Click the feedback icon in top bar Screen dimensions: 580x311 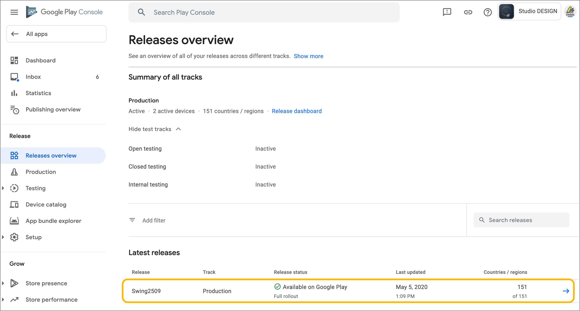[x=447, y=12]
